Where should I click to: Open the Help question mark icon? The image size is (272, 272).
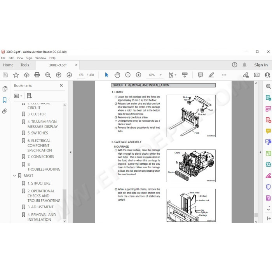coord(234,65)
